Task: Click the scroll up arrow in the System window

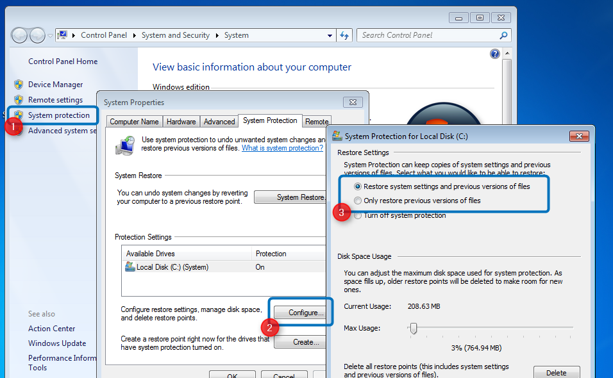Action: 507,53
